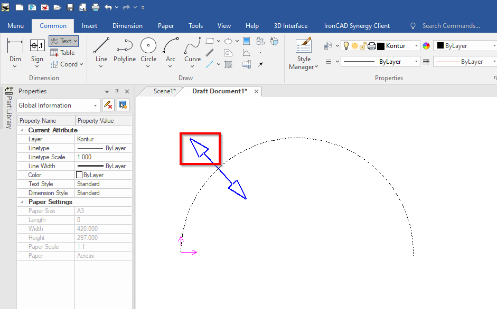
Task: Toggle Kontur layer on/off lightbulb
Action: pos(346,46)
